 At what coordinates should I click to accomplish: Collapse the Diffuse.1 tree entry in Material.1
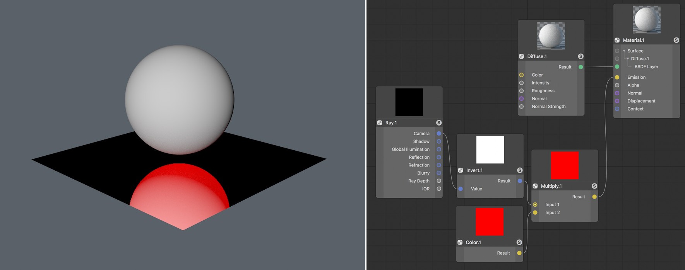click(x=628, y=59)
